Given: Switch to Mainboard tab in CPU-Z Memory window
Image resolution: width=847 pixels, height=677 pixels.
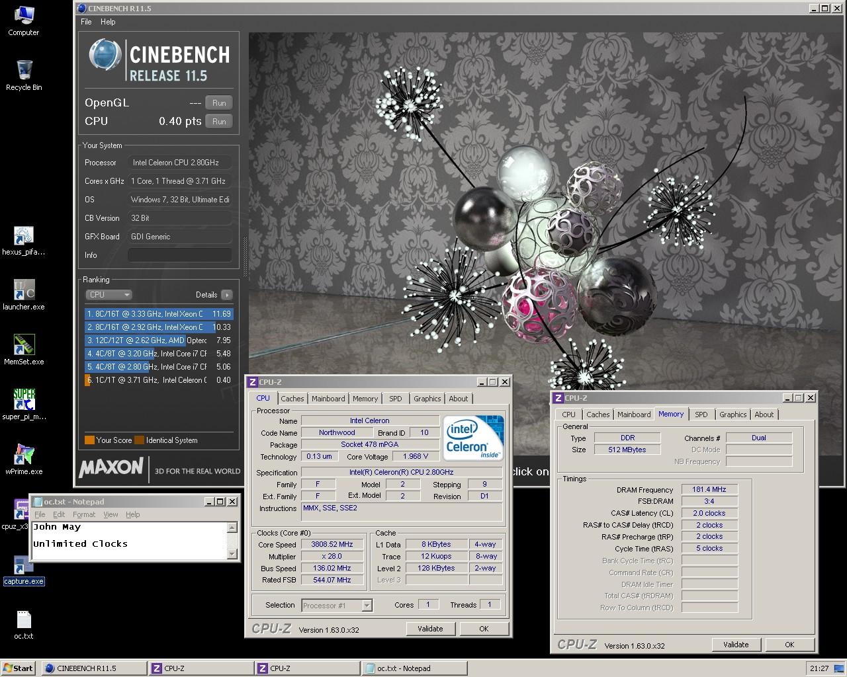Looking at the screenshot, I should coord(634,415).
